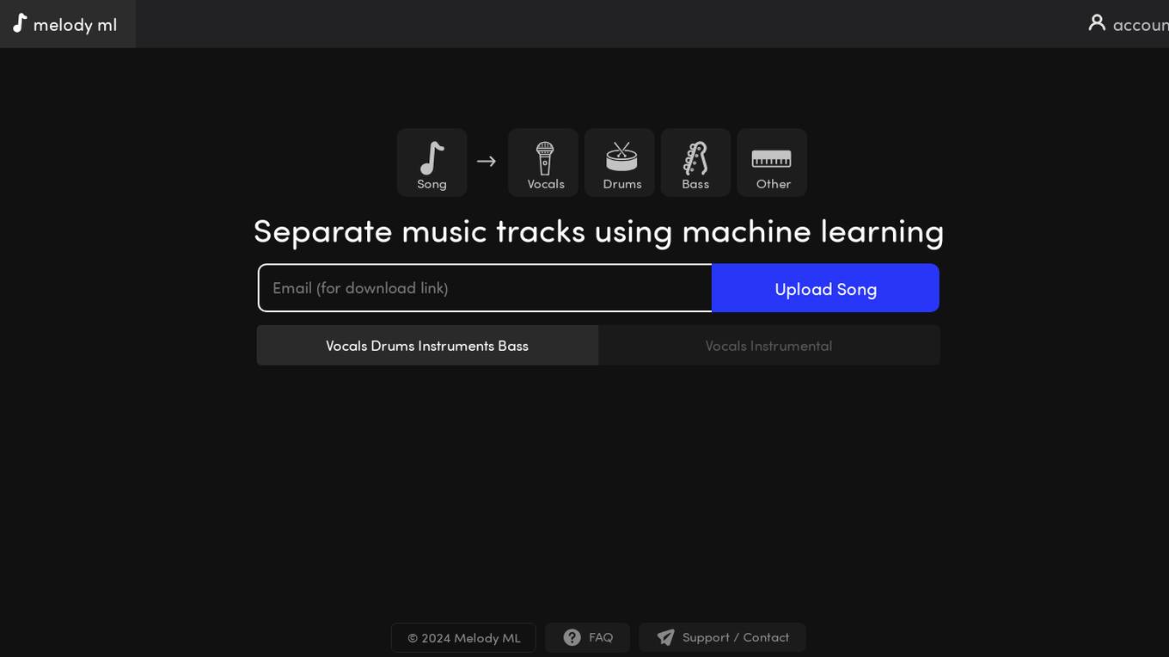Click the Vocals microphone icon
Image resolution: width=1169 pixels, height=657 pixels.
tap(545, 158)
